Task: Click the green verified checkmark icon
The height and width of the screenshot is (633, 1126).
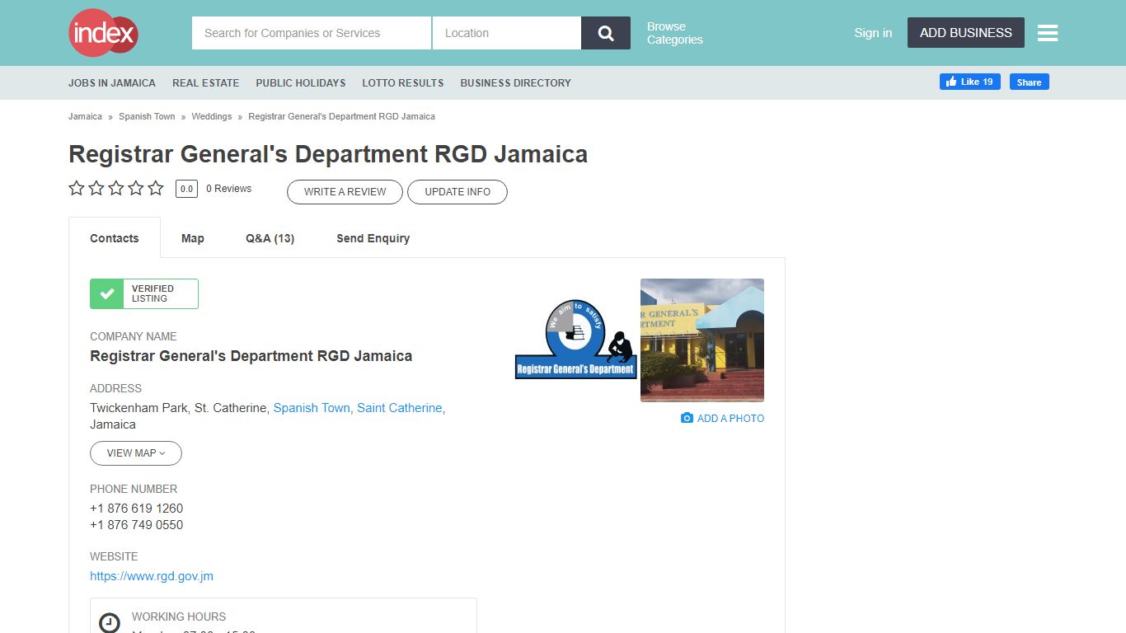Action: click(x=107, y=293)
